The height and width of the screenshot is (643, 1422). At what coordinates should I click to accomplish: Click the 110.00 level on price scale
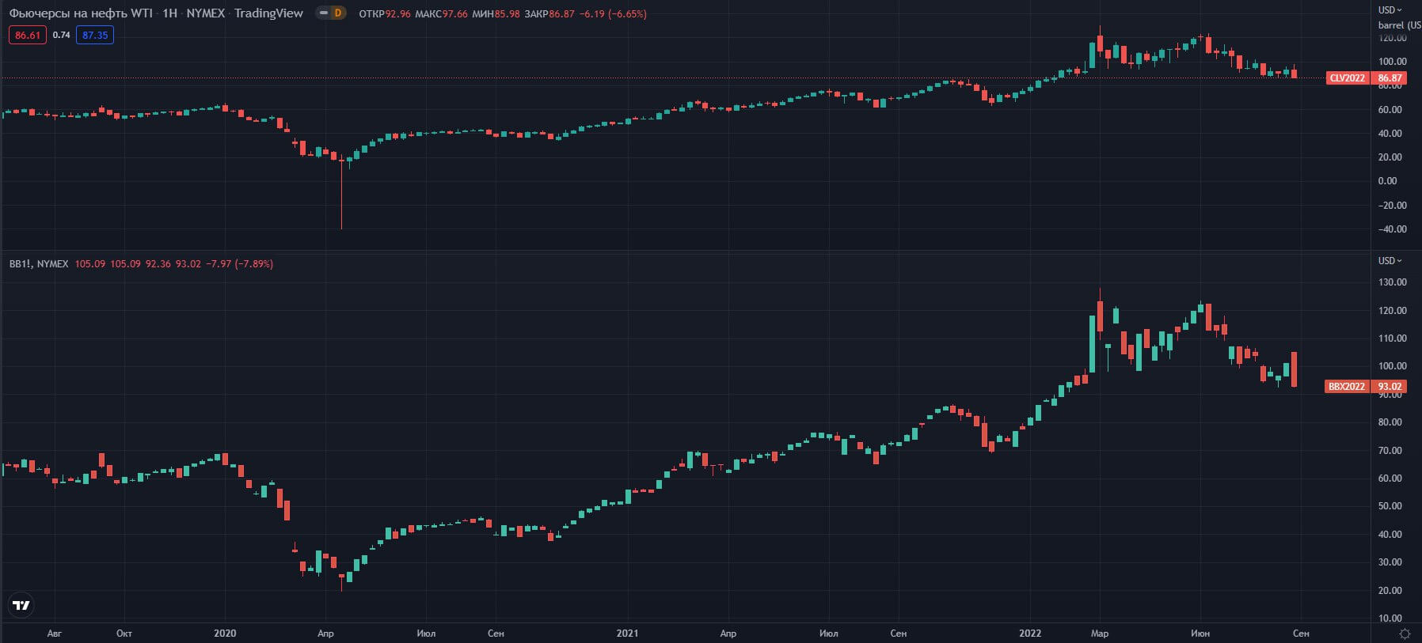coord(1392,339)
